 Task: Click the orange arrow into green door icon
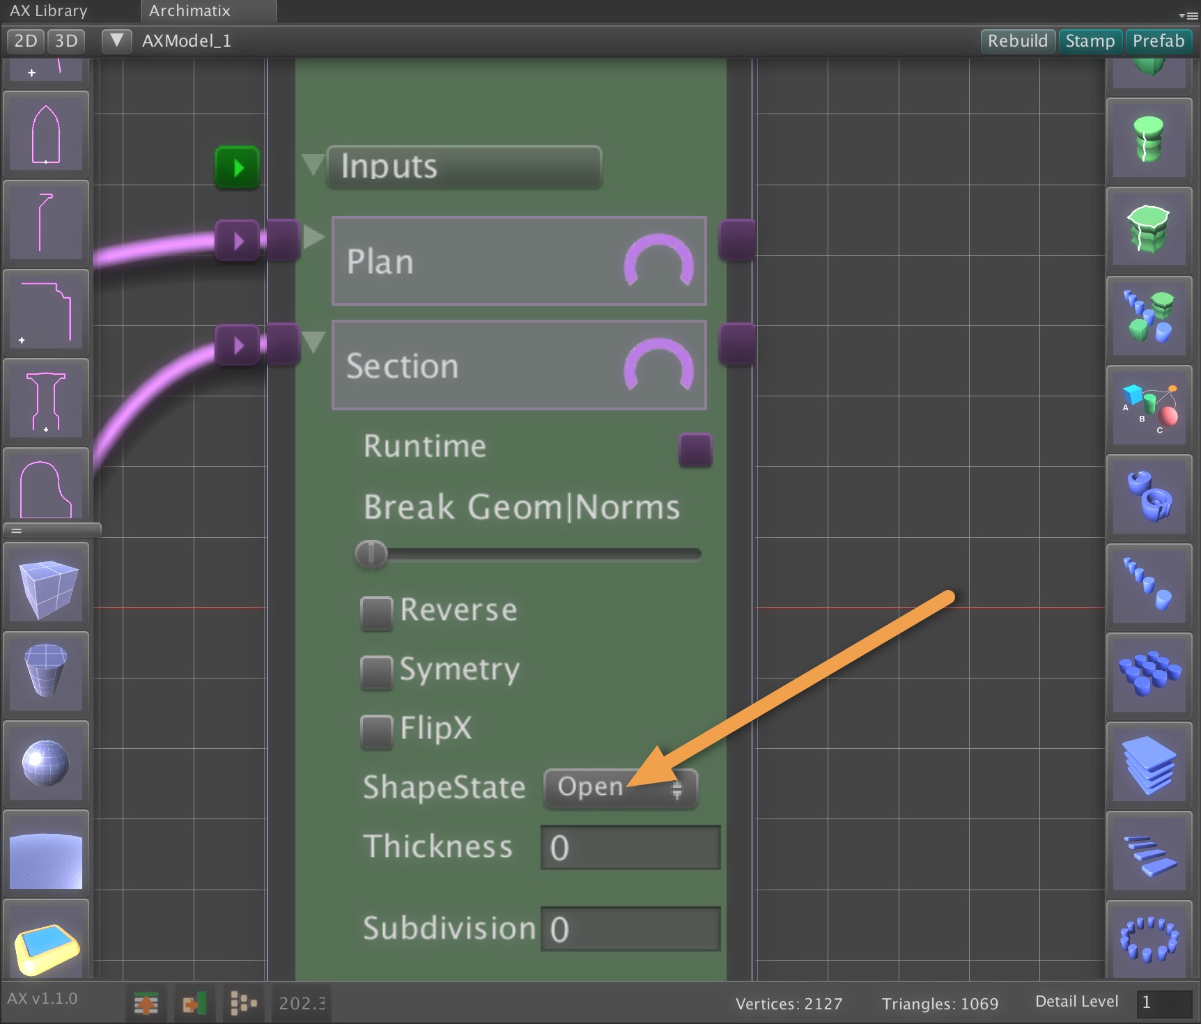[194, 1004]
